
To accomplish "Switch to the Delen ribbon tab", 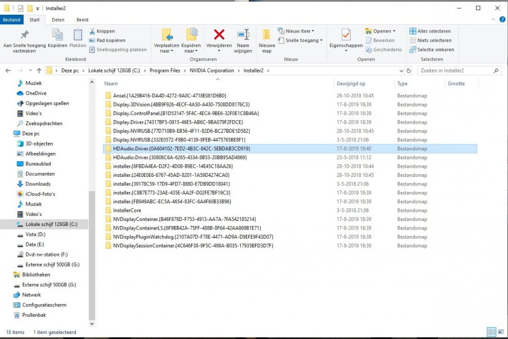I will click(58, 20).
